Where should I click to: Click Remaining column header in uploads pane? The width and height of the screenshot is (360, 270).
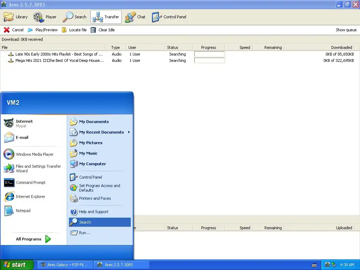(x=269, y=228)
